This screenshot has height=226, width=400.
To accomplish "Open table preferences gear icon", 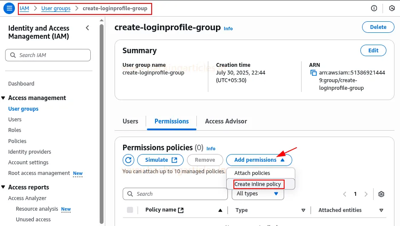I will pos(381,194).
